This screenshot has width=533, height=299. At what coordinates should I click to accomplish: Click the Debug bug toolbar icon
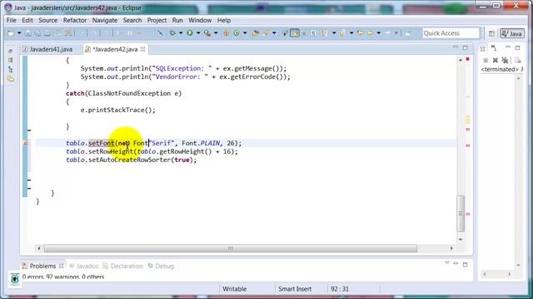point(172,33)
